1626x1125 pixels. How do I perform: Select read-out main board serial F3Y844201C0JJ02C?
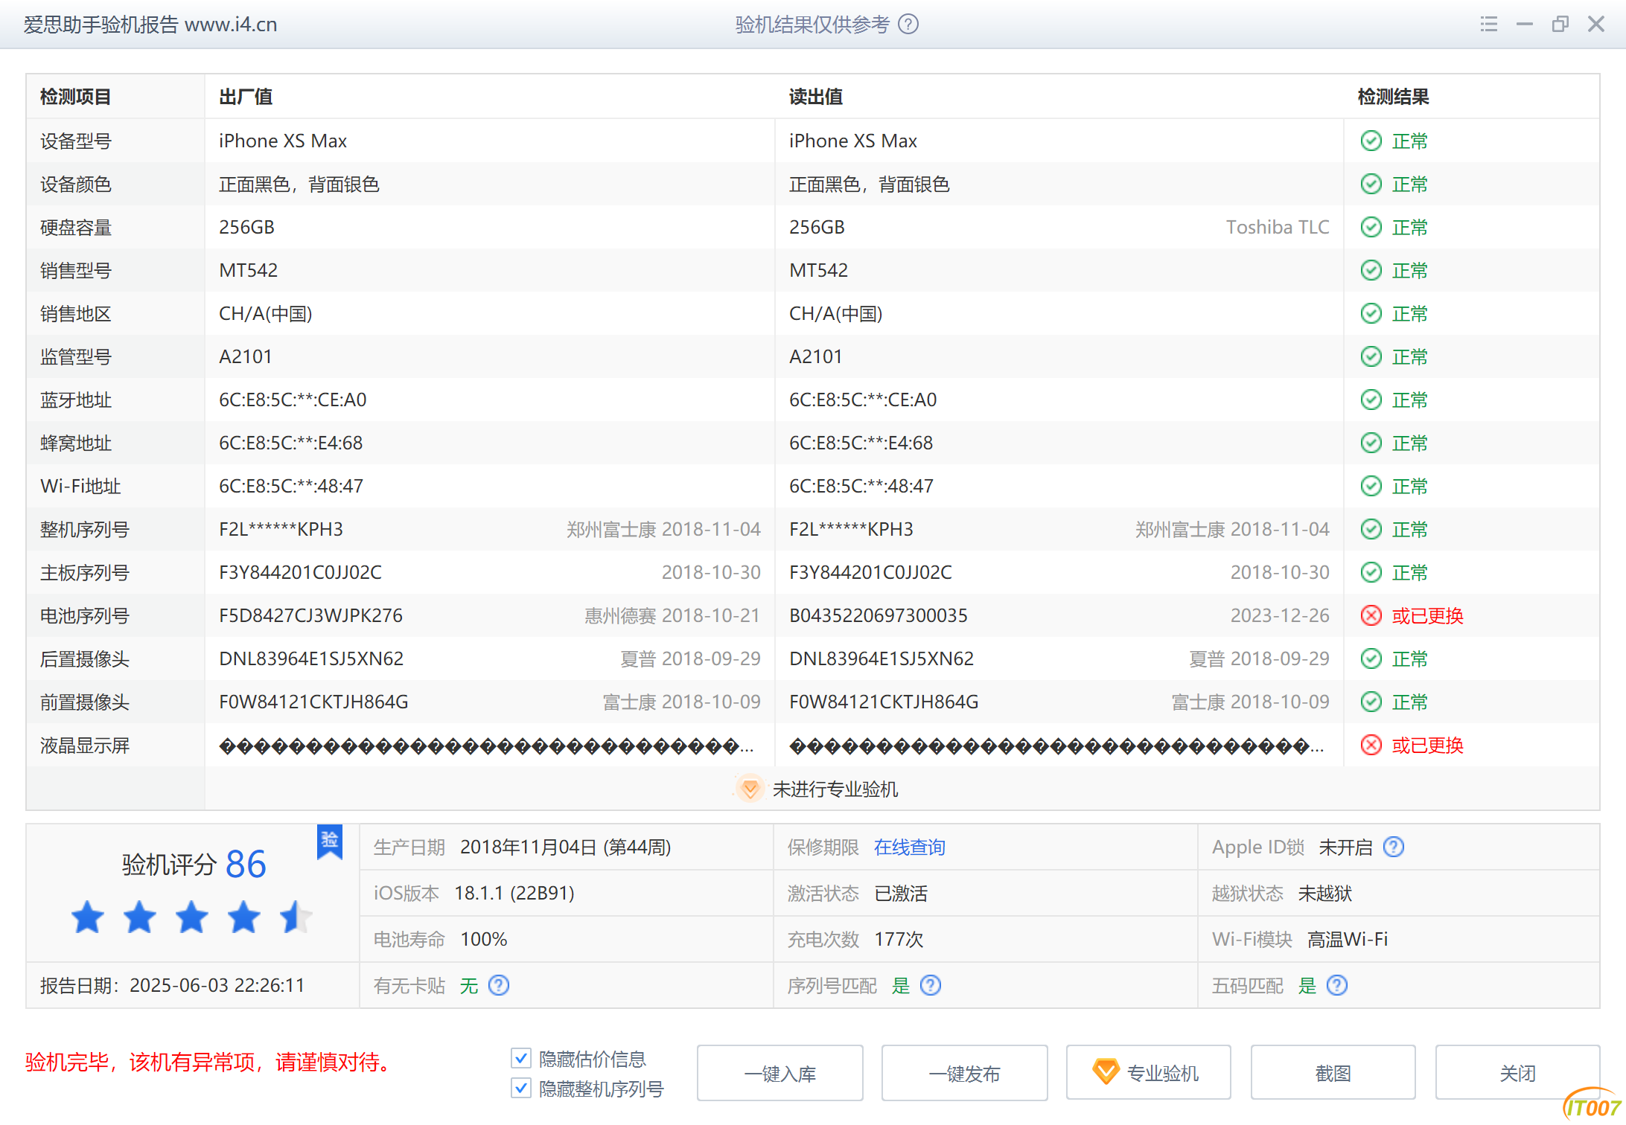870,572
